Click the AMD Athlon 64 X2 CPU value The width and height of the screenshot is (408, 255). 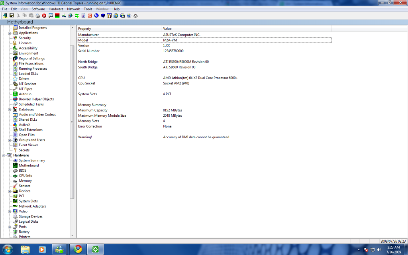(x=200, y=78)
